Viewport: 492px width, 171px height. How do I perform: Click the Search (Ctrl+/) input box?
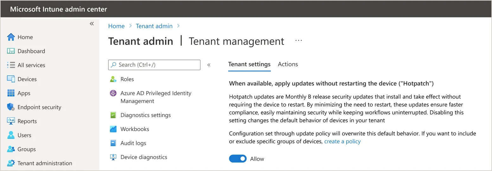click(154, 65)
